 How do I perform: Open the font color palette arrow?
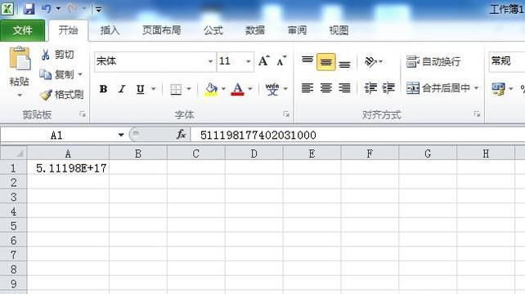250,89
